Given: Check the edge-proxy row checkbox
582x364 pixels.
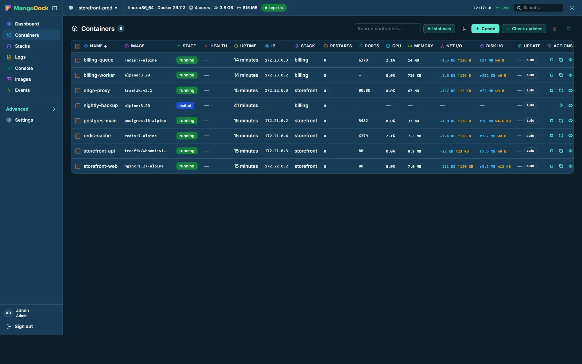Looking at the screenshot, I should point(78,91).
